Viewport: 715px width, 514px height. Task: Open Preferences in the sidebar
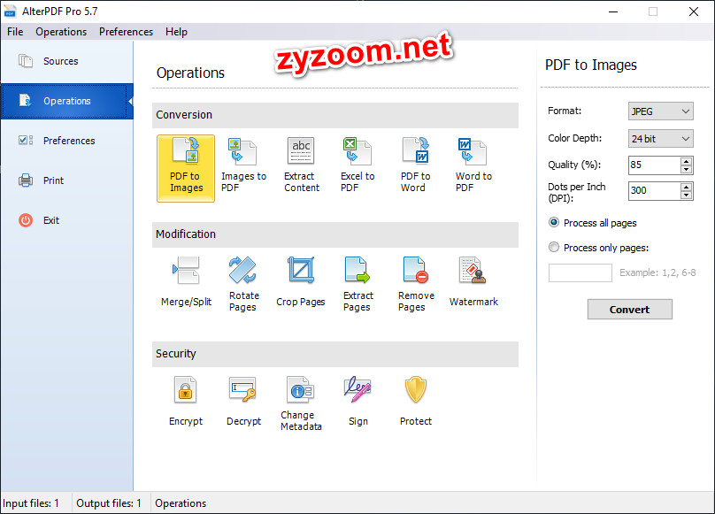(x=67, y=141)
